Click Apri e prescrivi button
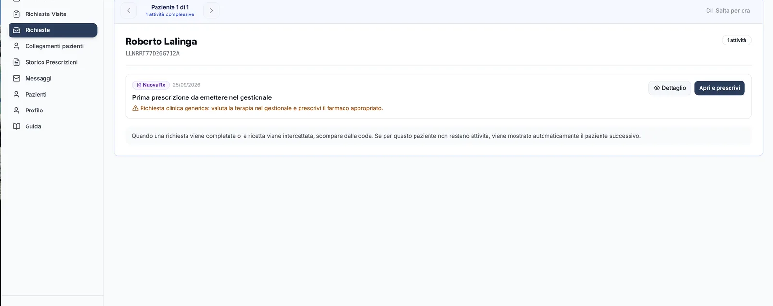The width and height of the screenshot is (773, 306). 719,88
